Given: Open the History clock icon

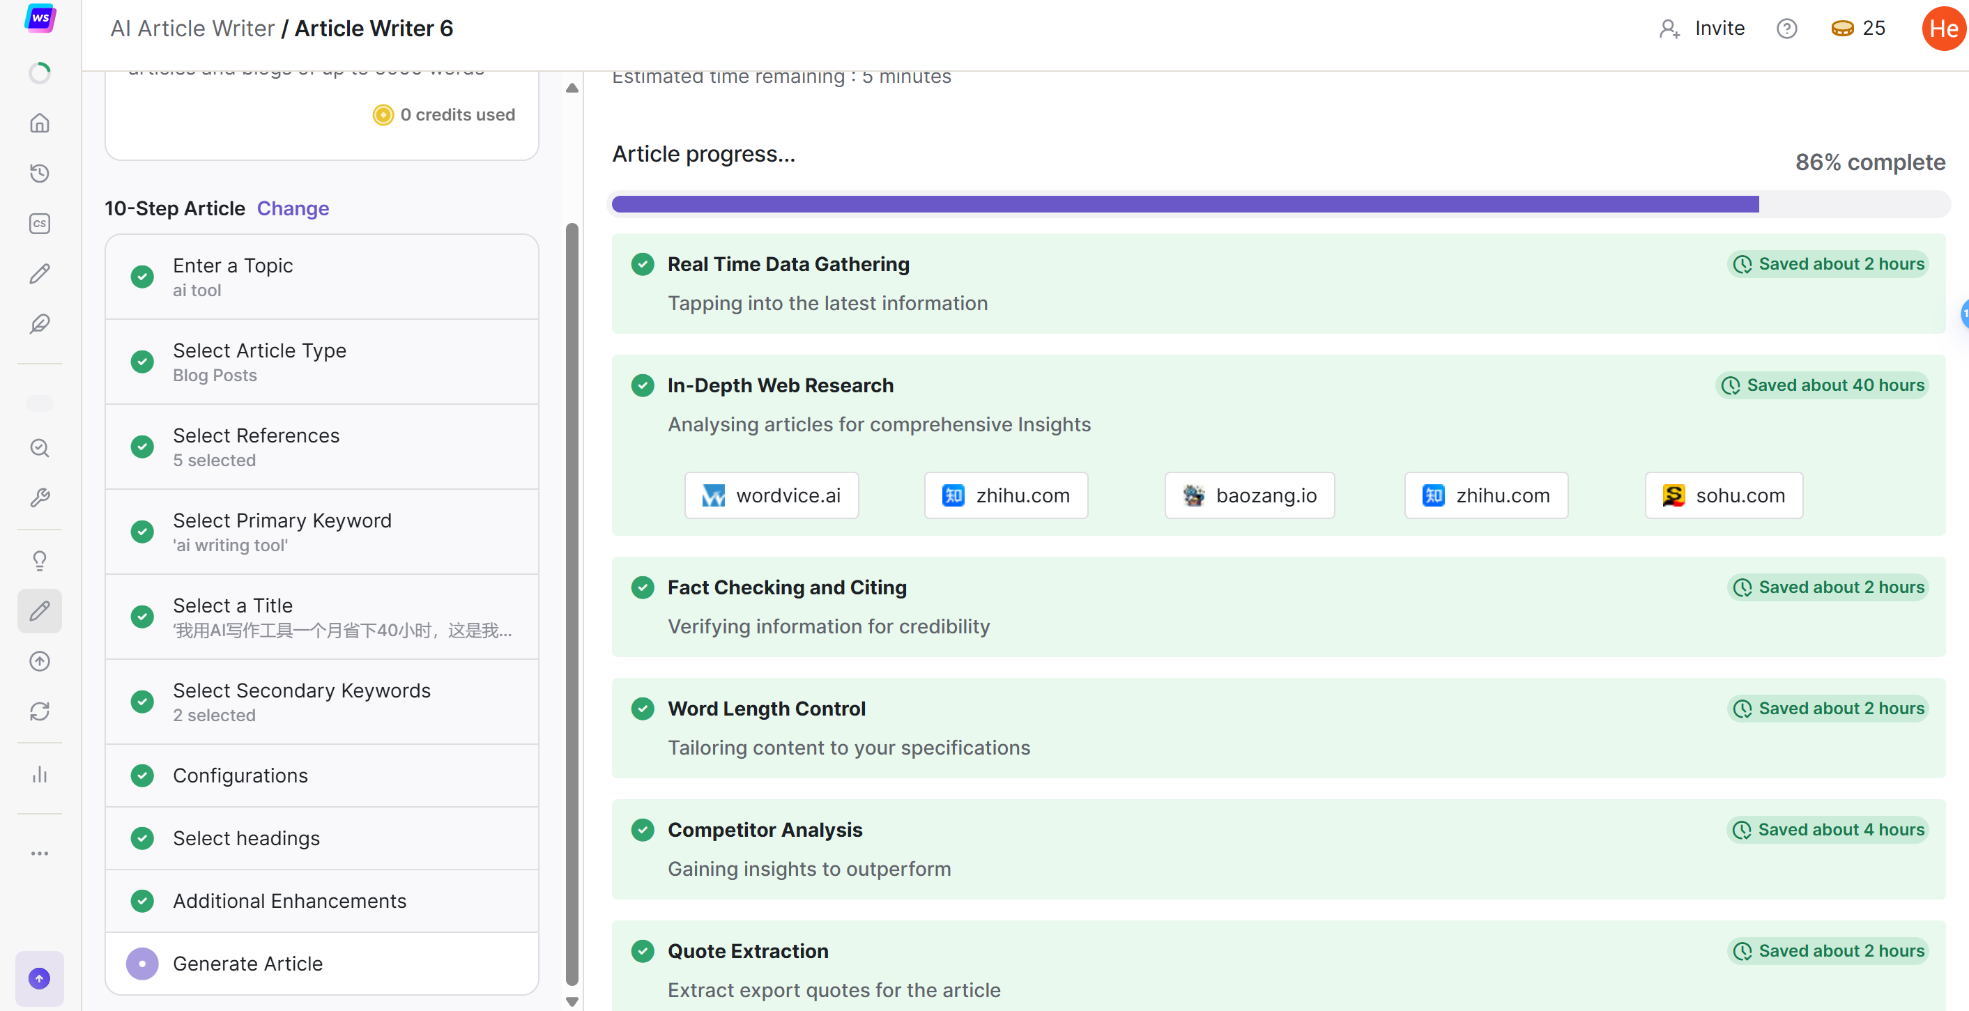Looking at the screenshot, I should pyautogui.click(x=40, y=173).
